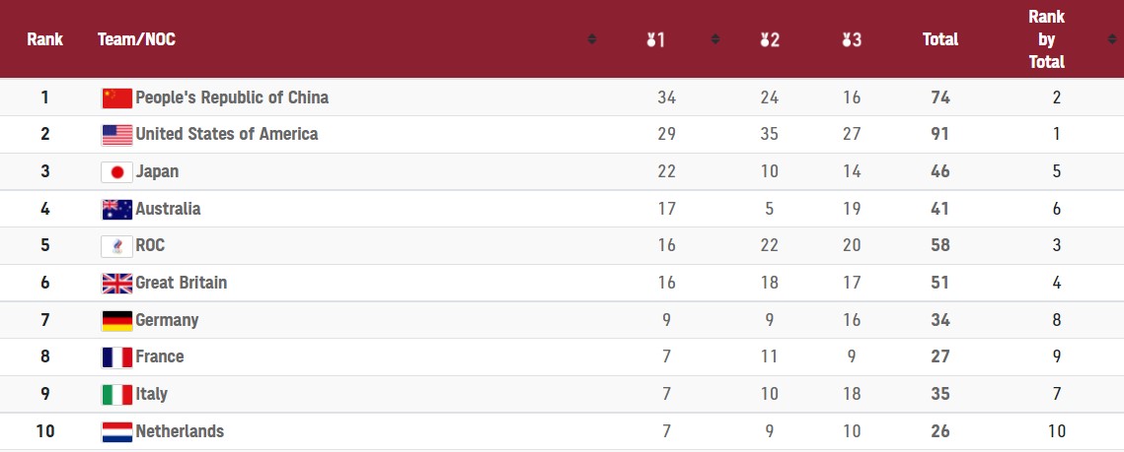Sort by Rank by Total arrows
Viewport: 1124px width, 452px height.
pyautogui.click(x=1111, y=39)
